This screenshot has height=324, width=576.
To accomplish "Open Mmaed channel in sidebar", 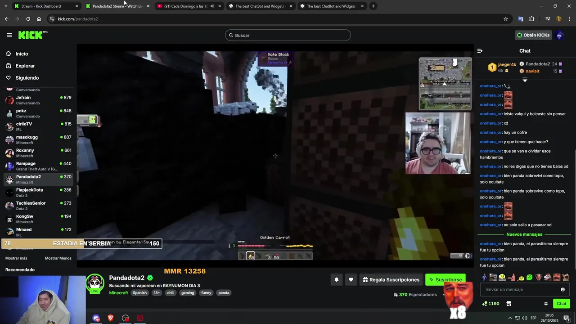I will coord(38,232).
